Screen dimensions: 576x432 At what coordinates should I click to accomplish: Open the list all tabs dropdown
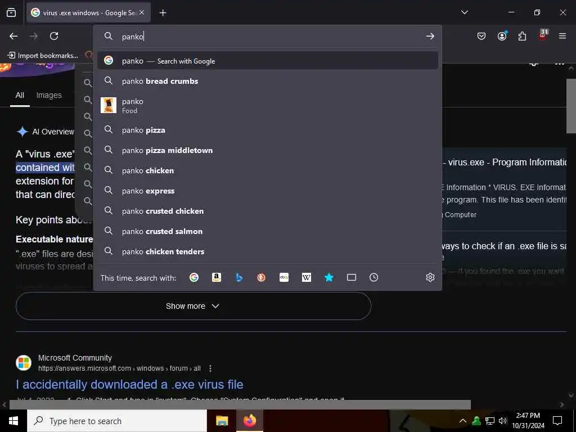(x=465, y=12)
